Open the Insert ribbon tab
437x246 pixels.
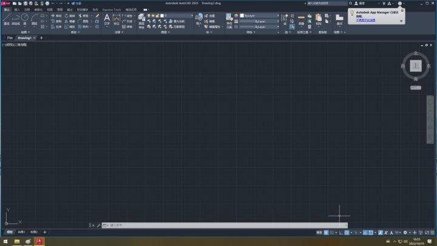coord(17,10)
